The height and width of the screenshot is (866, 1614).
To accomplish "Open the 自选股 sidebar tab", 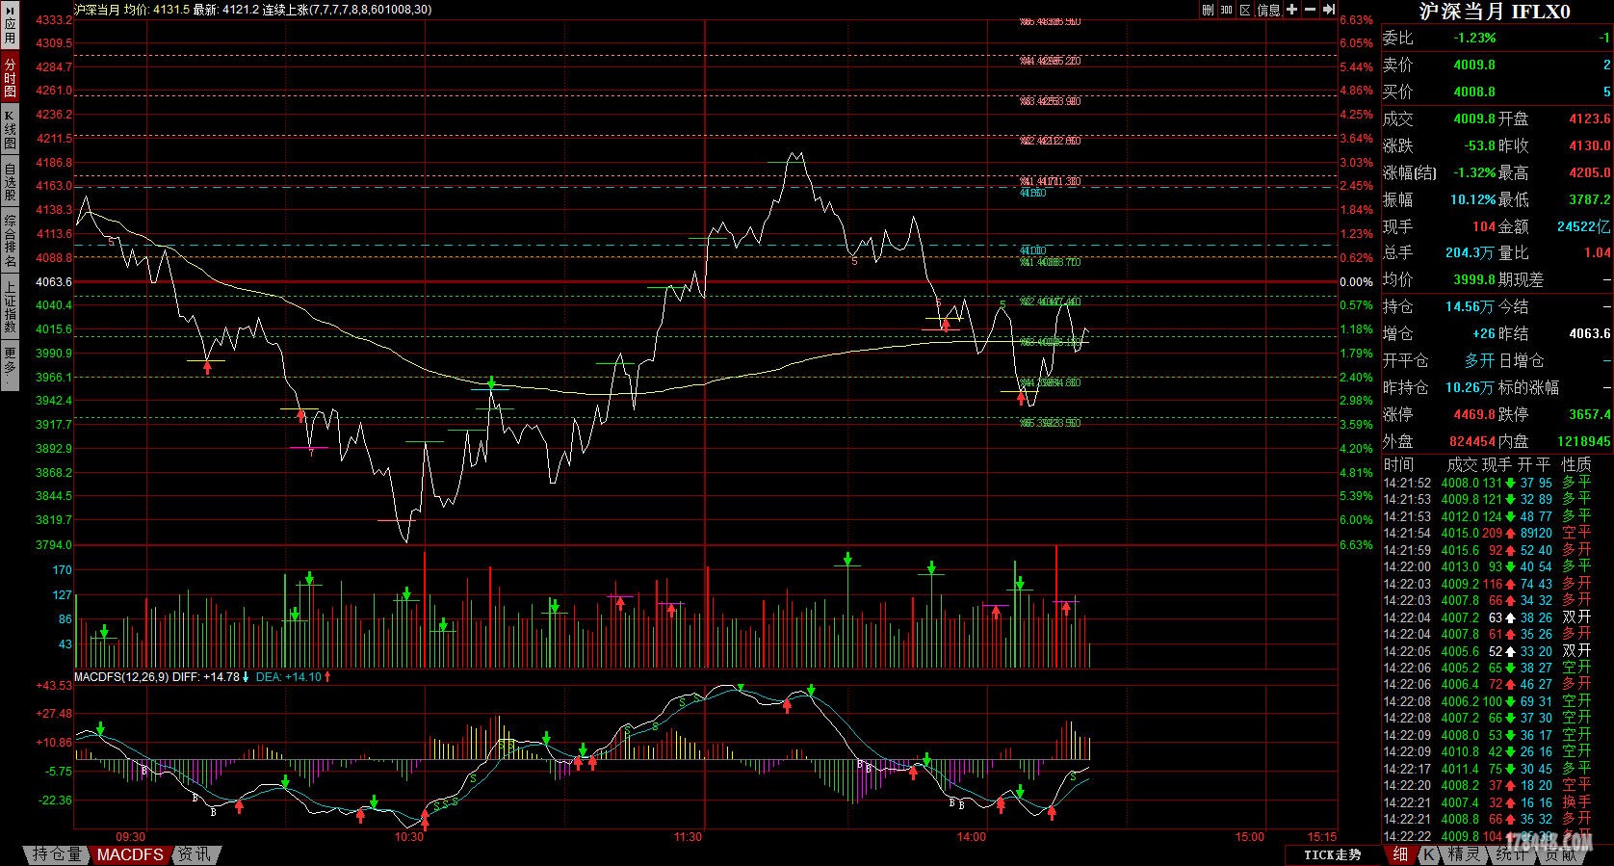I will [x=10, y=181].
